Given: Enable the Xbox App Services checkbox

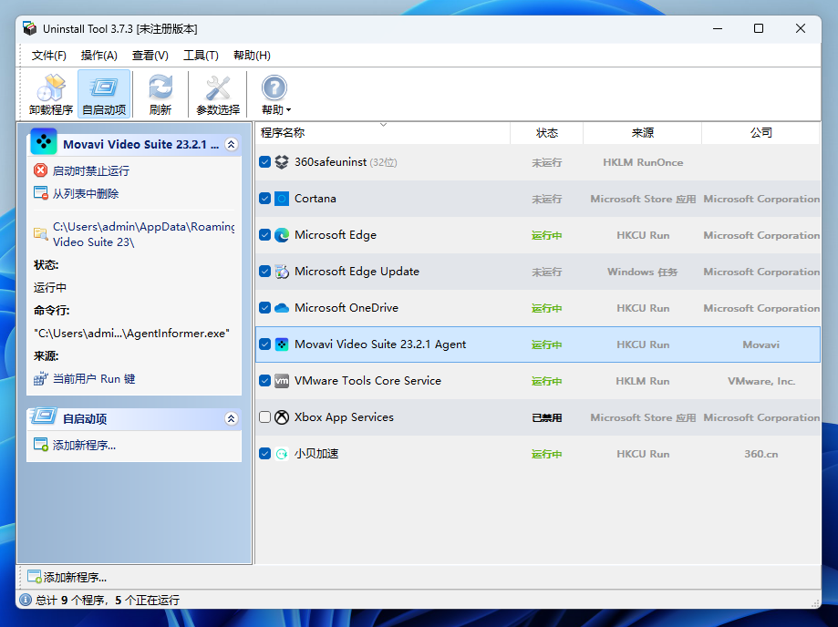Looking at the screenshot, I should click(x=266, y=416).
